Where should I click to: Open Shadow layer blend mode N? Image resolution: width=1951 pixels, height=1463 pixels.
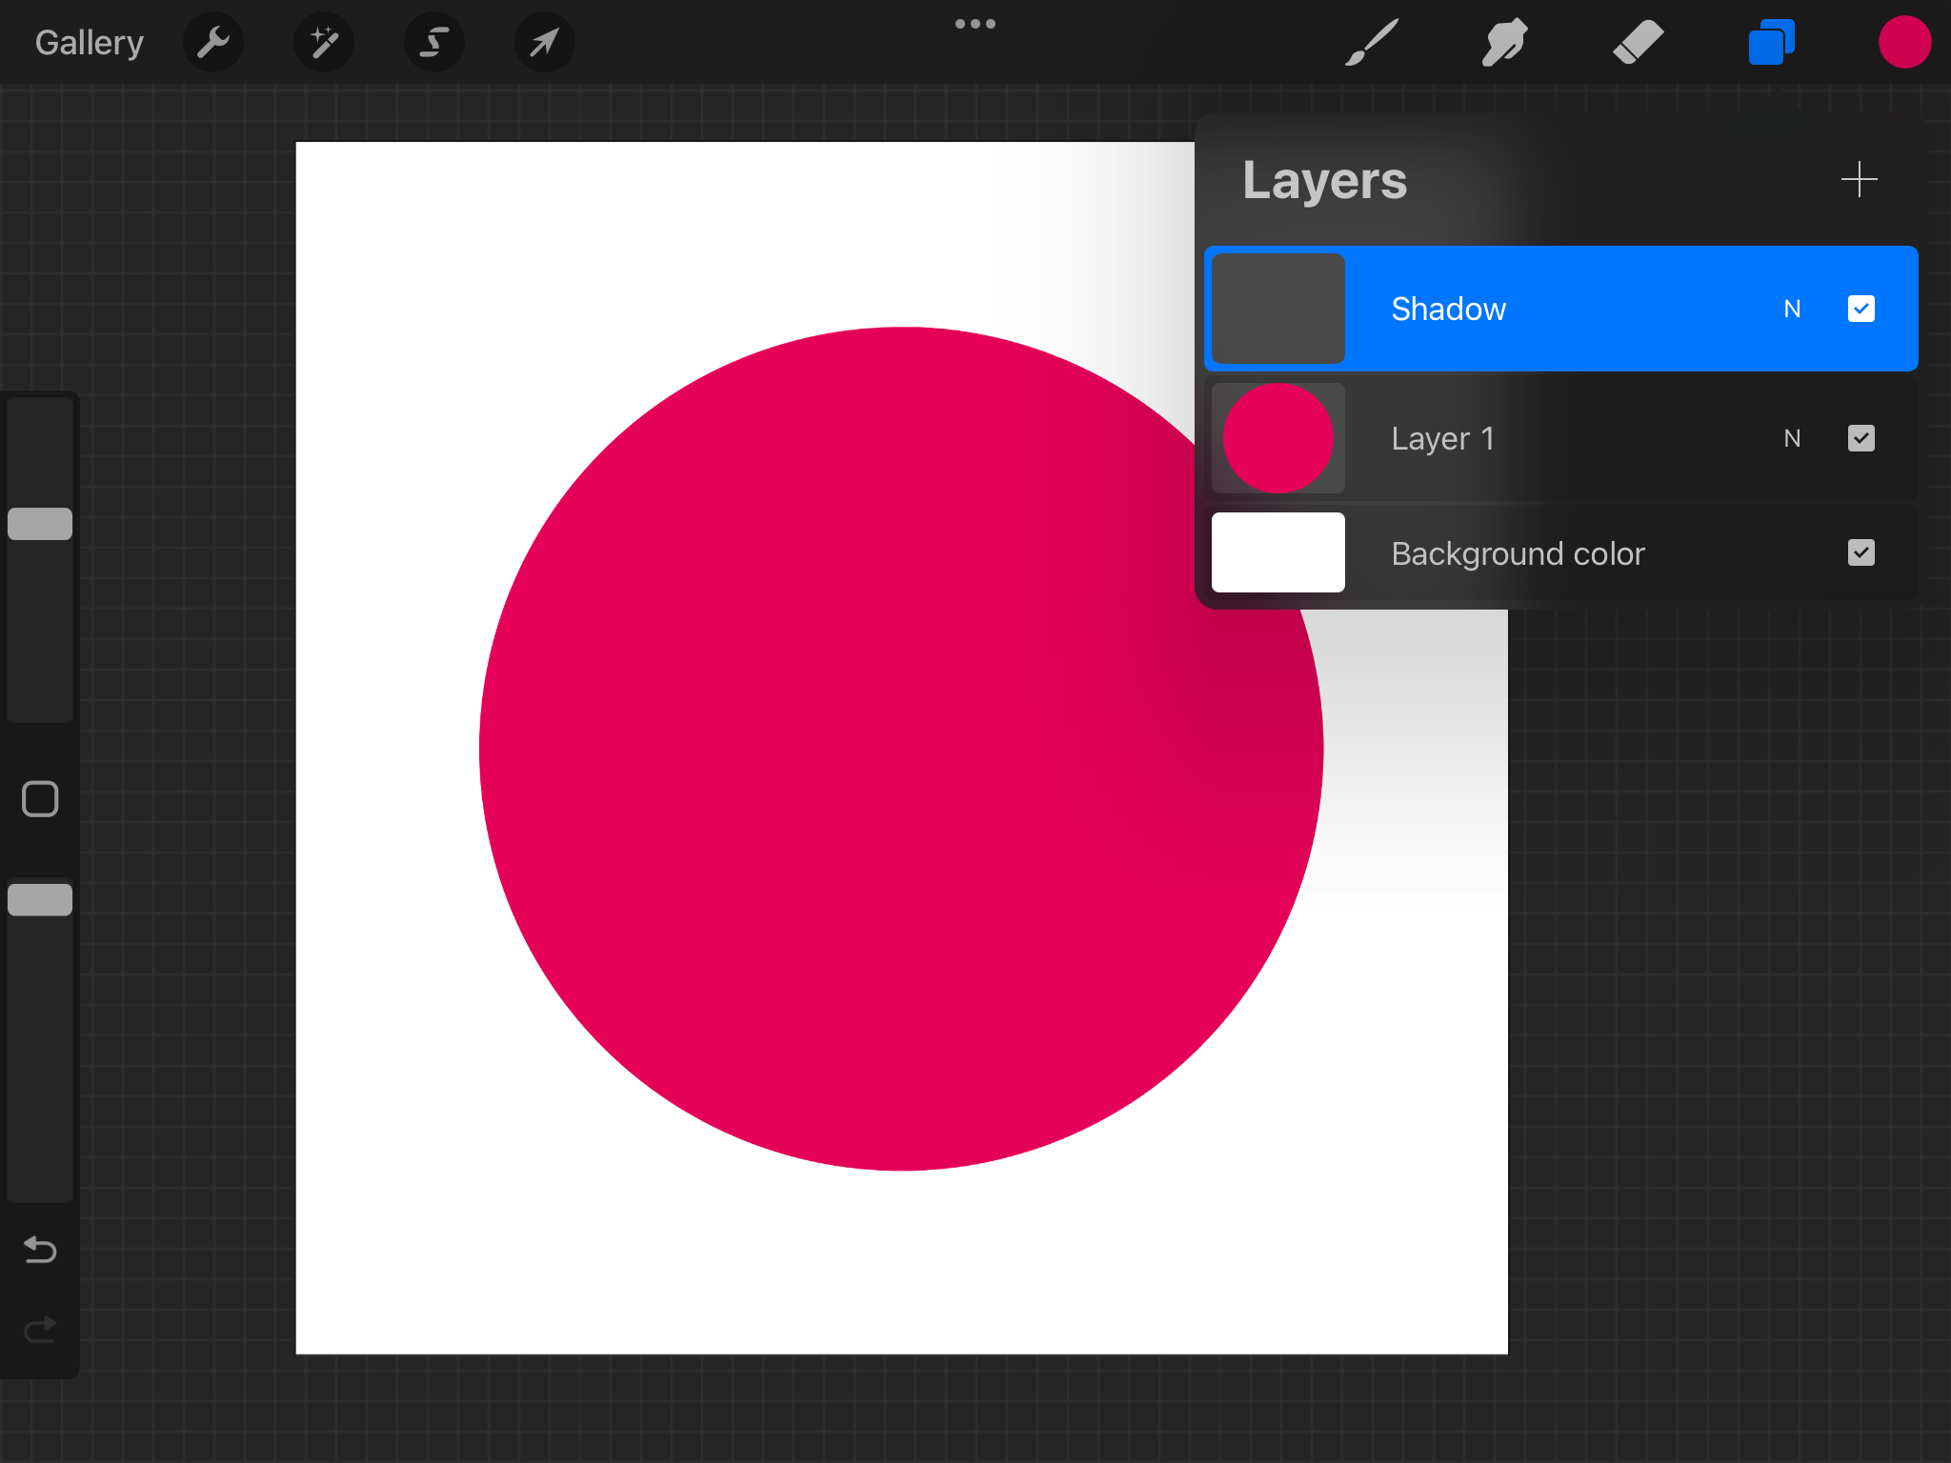(1792, 309)
